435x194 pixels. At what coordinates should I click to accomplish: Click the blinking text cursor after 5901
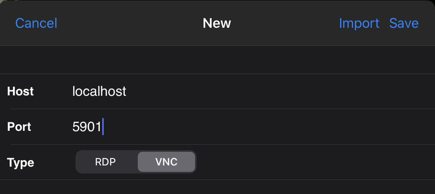point(103,127)
